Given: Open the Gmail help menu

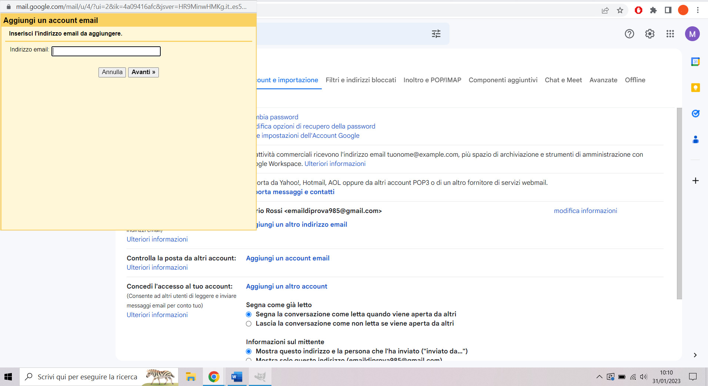Looking at the screenshot, I should [x=629, y=34].
